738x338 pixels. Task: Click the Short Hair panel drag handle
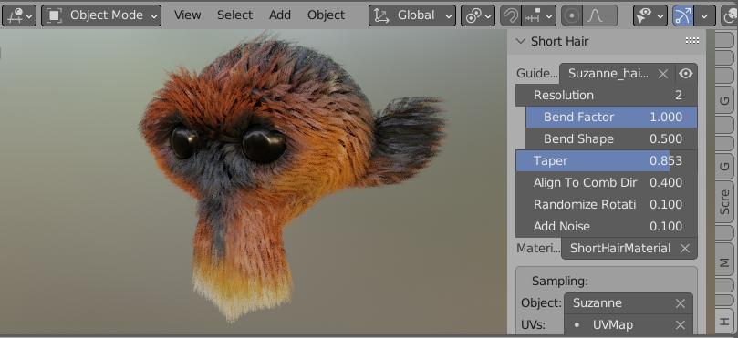(691, 41)
